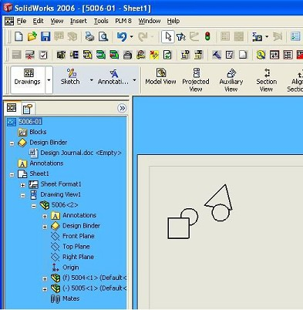Open file folder icon
This screenshot has width=303, height=310.
pyautogui.click(x=32, y=37)
